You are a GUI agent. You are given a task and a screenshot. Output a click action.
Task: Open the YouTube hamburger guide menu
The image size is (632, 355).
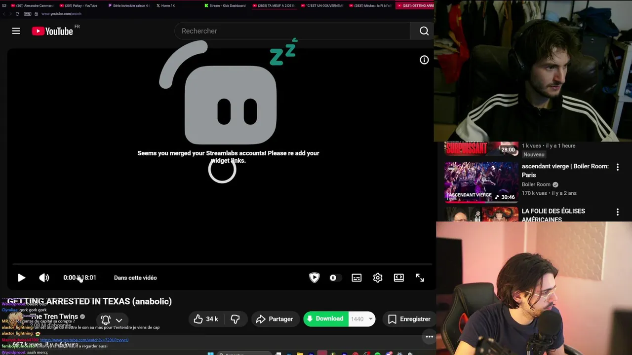(x=16, y=31)
